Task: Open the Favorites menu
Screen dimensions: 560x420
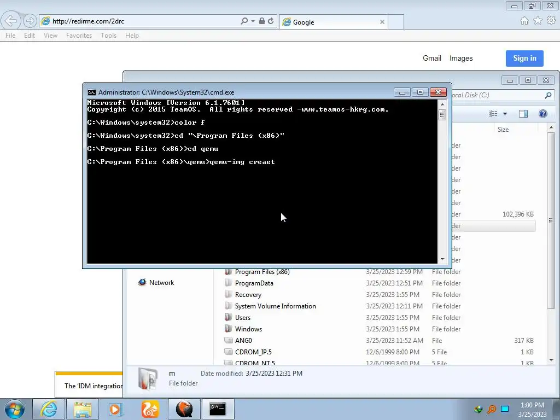Action: tap(79, 36)
